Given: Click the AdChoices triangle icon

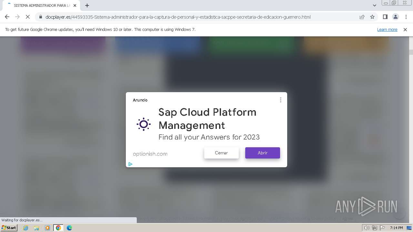Looking at the screenshot, I should pyautogui.click(x=130, y=164).
